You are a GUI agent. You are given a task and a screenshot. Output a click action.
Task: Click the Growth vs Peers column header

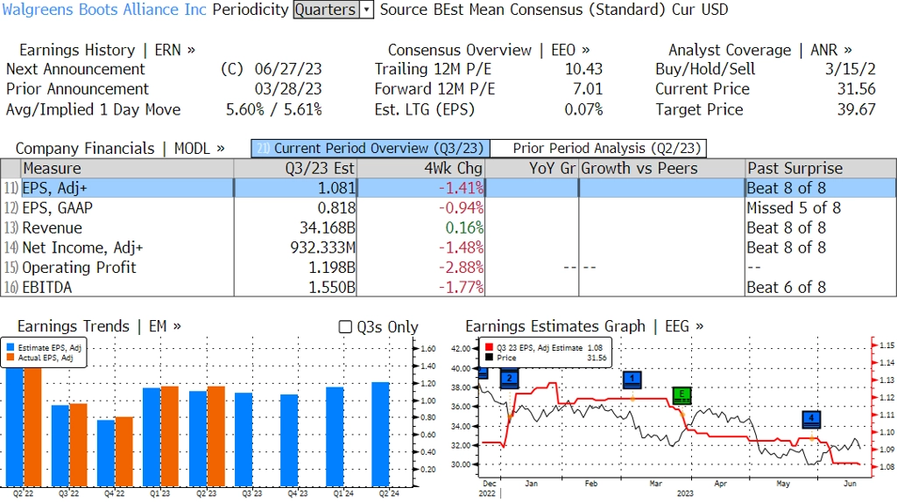662,169
